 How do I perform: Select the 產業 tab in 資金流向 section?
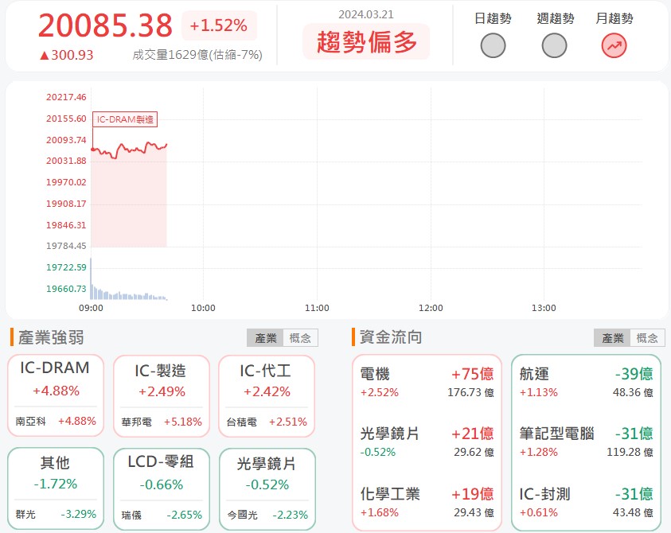[612, 338]
